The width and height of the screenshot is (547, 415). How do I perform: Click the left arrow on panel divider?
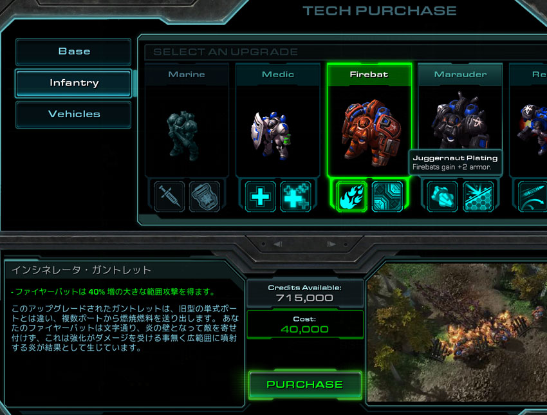[278, 244]
